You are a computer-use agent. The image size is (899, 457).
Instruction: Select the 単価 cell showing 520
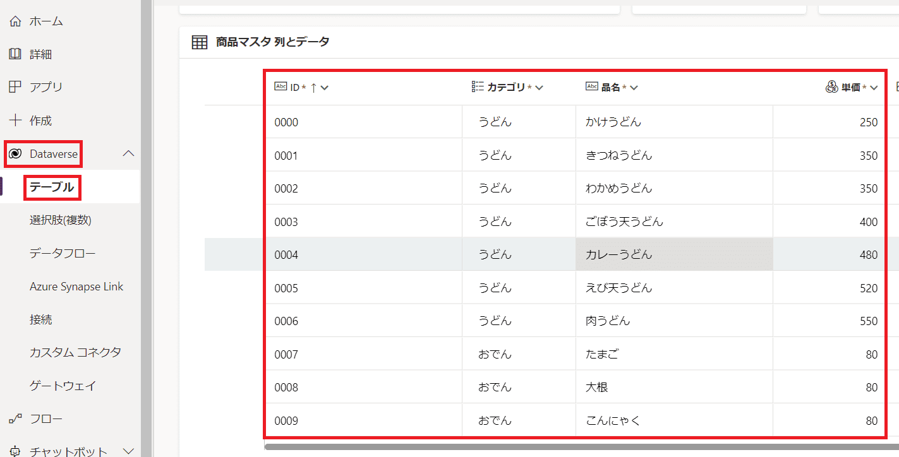830,288
